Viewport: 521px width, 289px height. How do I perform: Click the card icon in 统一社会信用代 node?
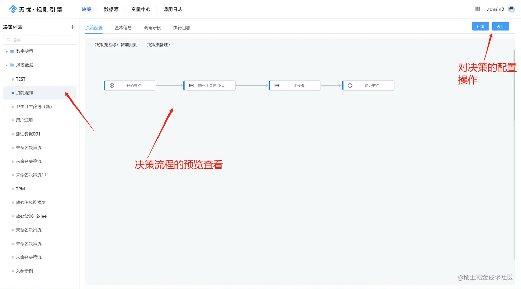tap(191, 86)
